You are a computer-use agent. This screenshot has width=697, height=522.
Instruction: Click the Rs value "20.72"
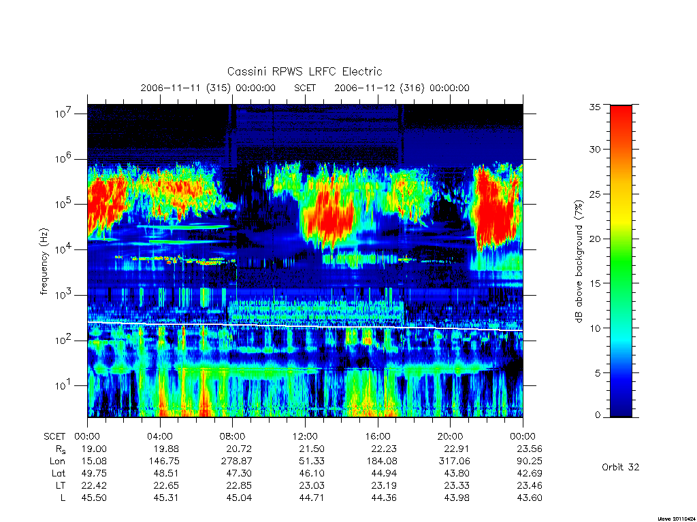[x=239, y=449]
